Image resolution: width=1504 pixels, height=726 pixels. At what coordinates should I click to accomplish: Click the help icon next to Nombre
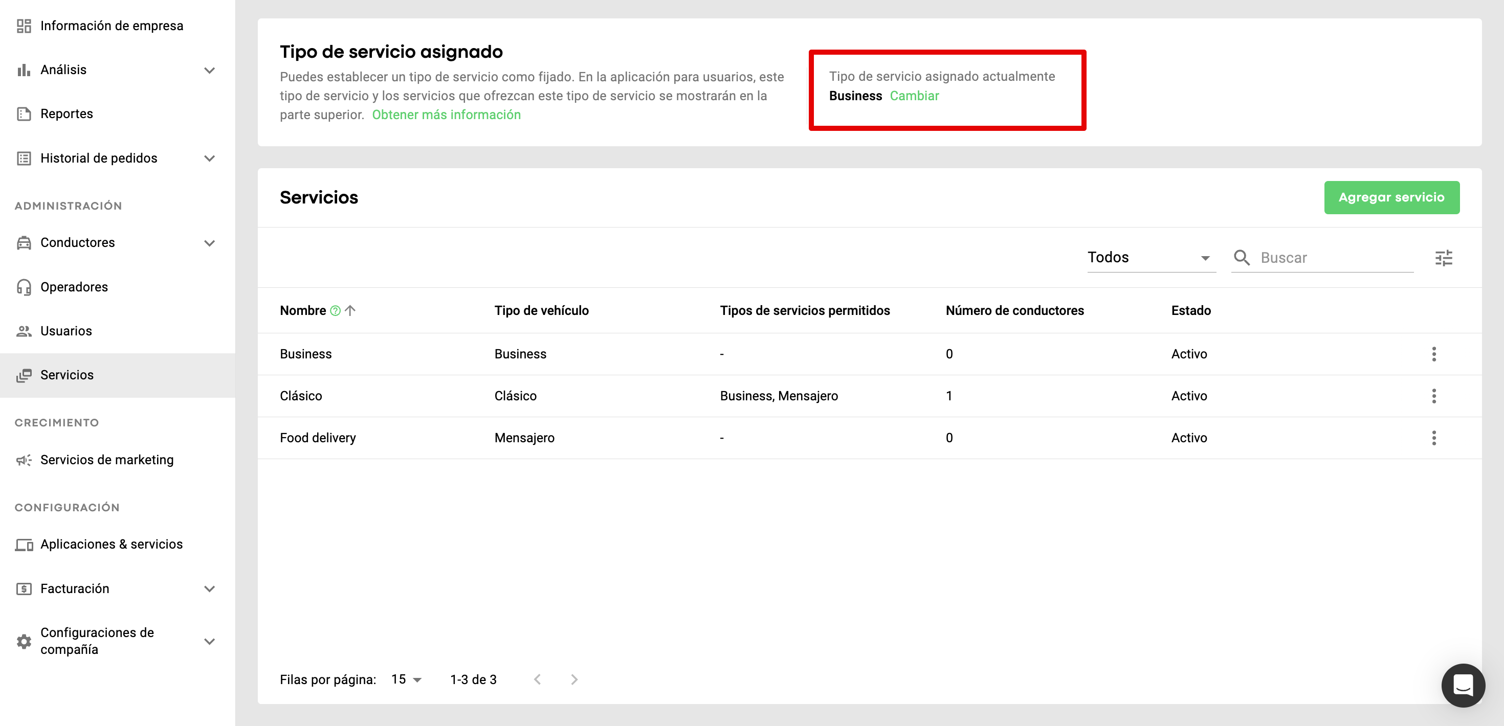pos(335,311)
